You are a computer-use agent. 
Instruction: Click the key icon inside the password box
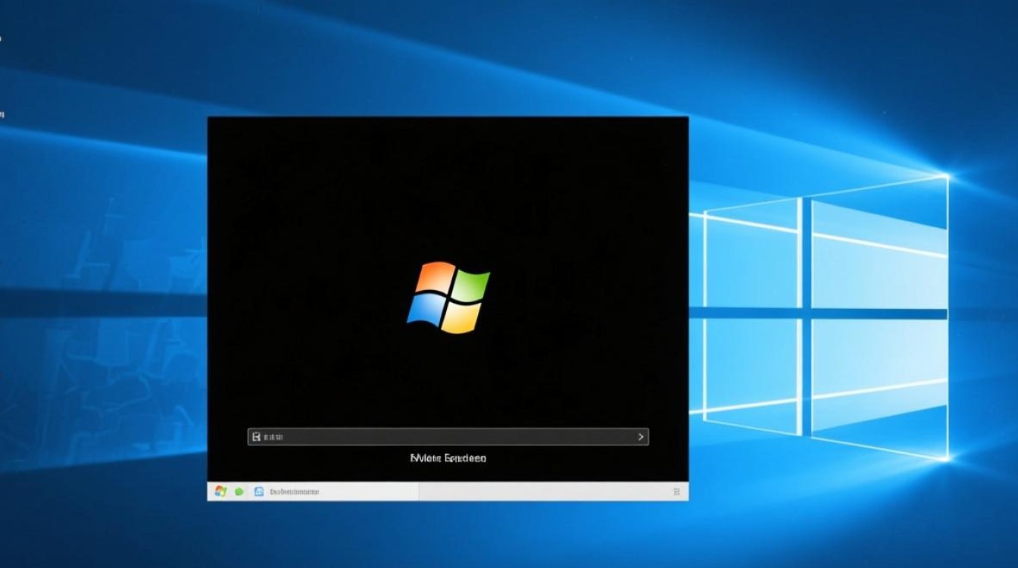tap(255, 435)
